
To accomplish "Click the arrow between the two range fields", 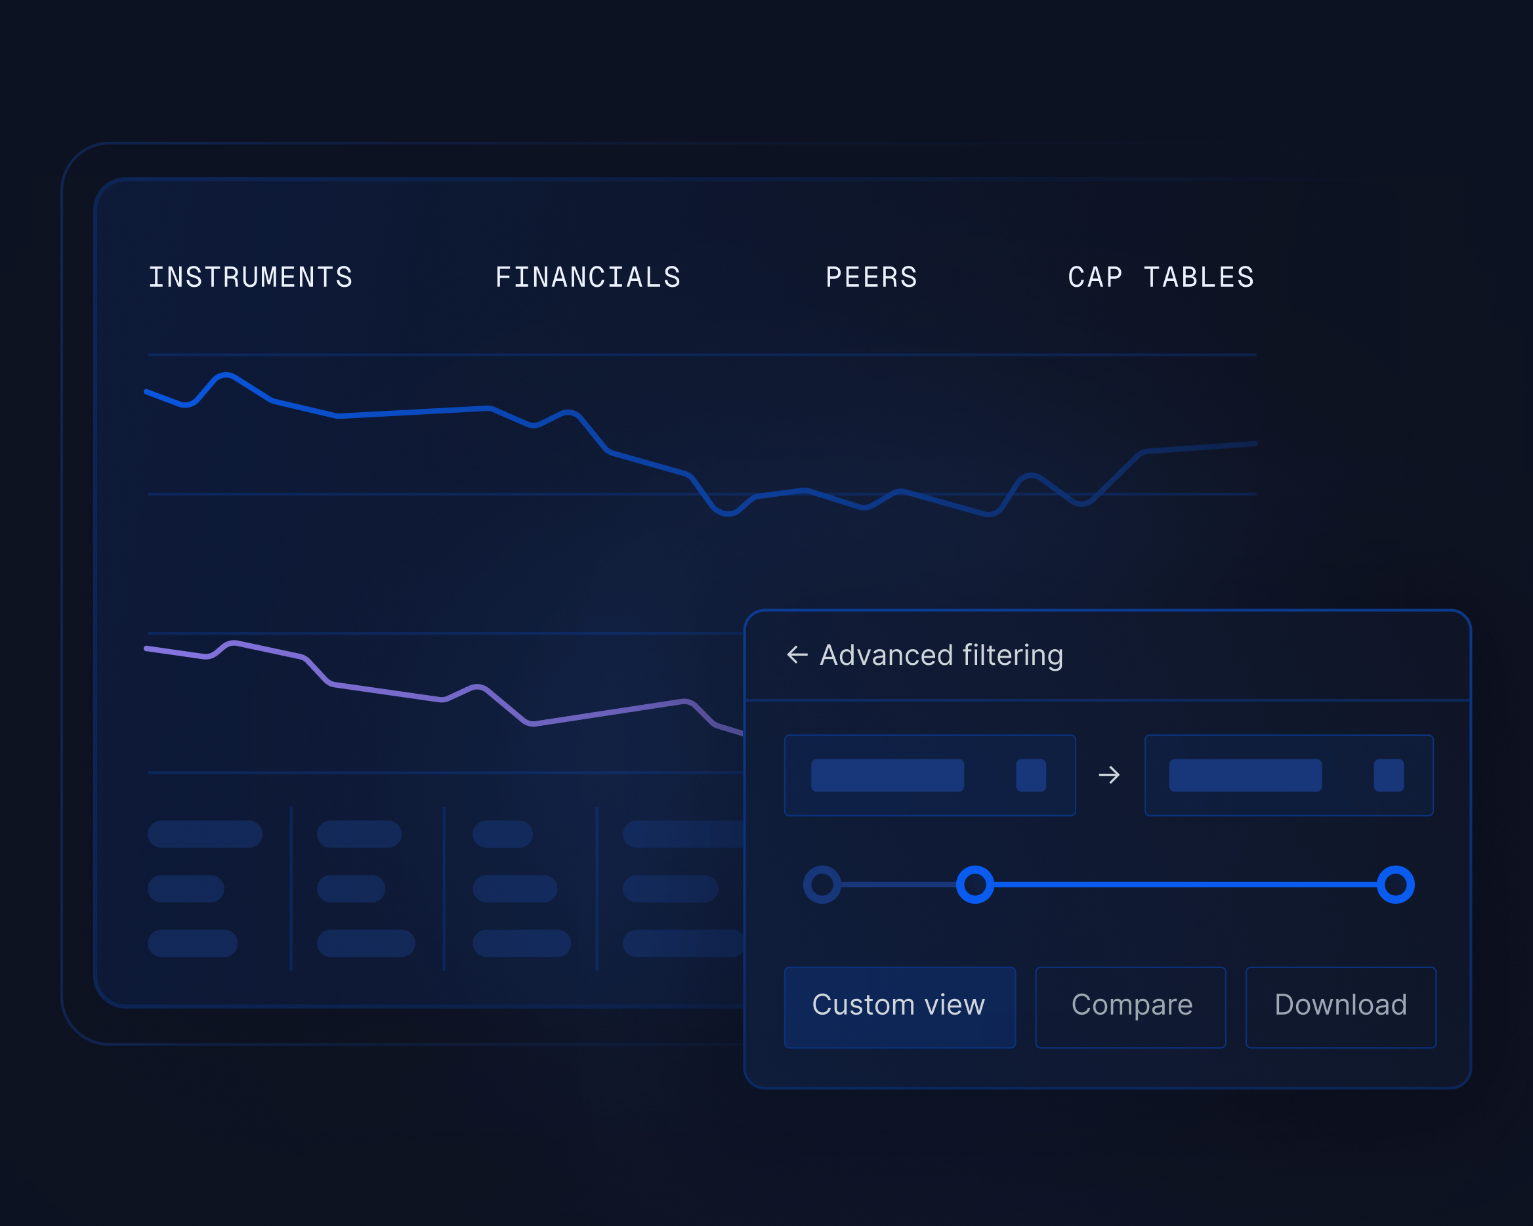I will click(x=1109, y=774).
